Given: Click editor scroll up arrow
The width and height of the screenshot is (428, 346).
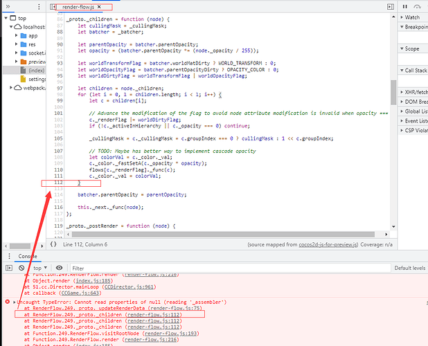Looking at the screenshot, I should (393, 17).
